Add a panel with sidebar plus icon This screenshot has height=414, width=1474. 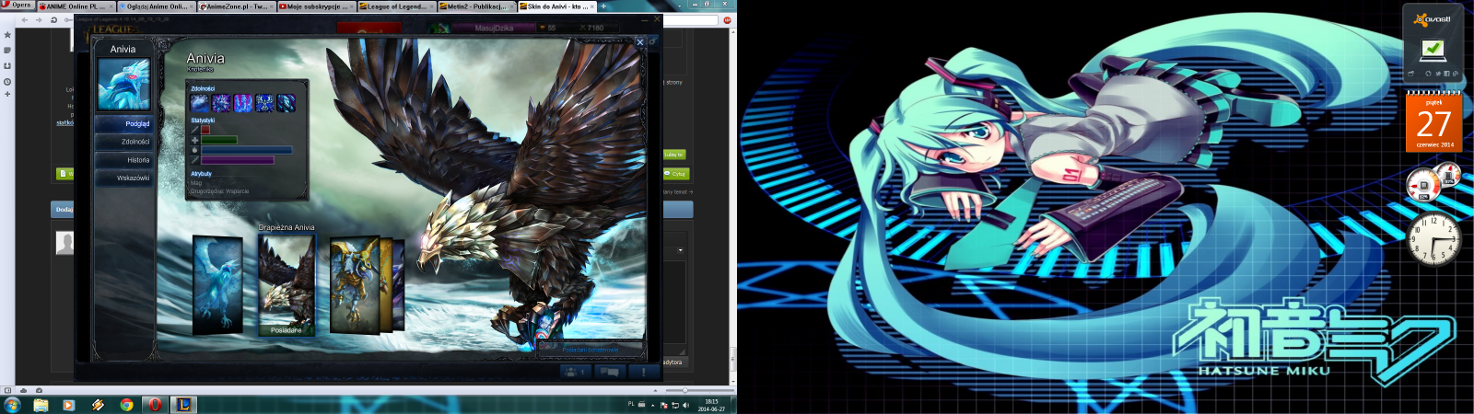(7, 94)
